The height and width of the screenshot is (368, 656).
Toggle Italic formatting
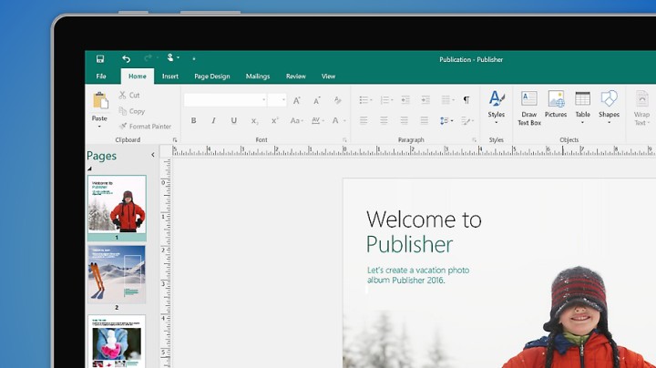pos(213,120)
